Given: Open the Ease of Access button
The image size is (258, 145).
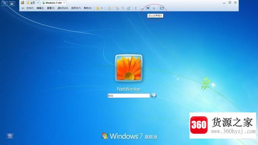Looking at the screenshot, I should [10, 136].
